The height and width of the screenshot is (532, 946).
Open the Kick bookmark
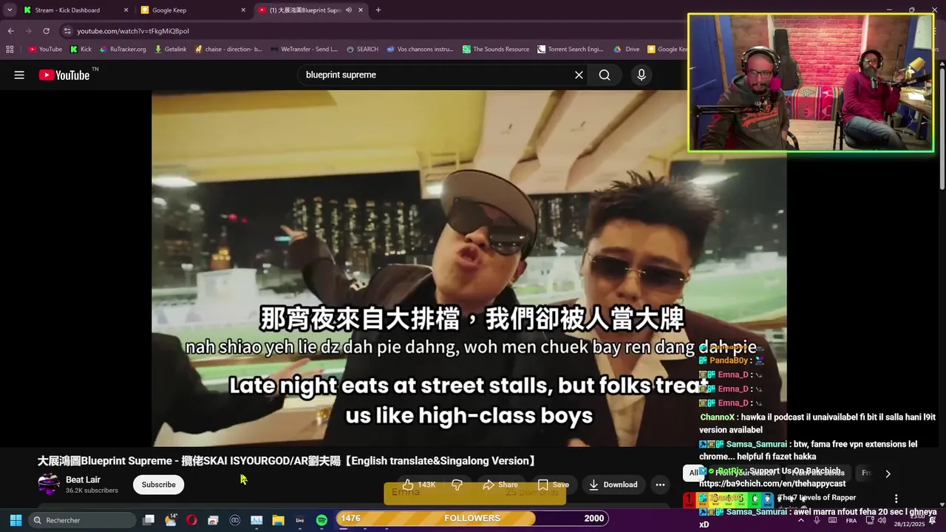coord(81,50)
